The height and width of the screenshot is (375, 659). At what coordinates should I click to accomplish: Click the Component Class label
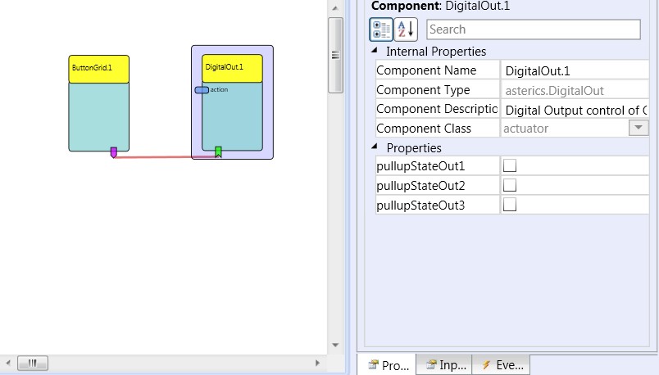[x=424, y=128]
